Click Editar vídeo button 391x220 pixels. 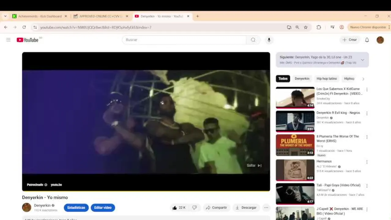click(103, 207)
